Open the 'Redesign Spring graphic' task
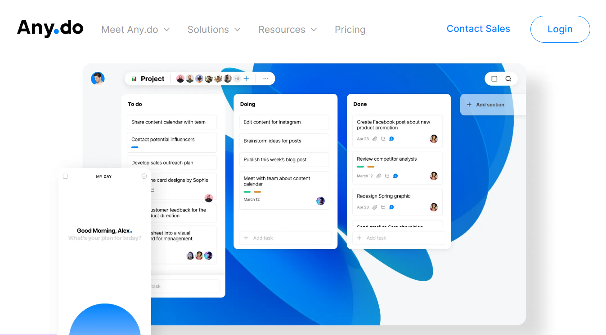 (397, 202)
